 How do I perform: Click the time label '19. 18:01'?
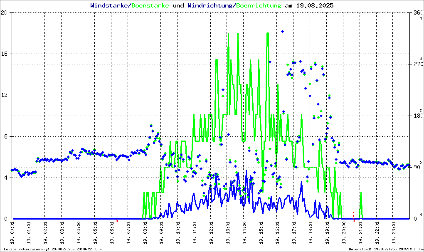click(311, 233)
